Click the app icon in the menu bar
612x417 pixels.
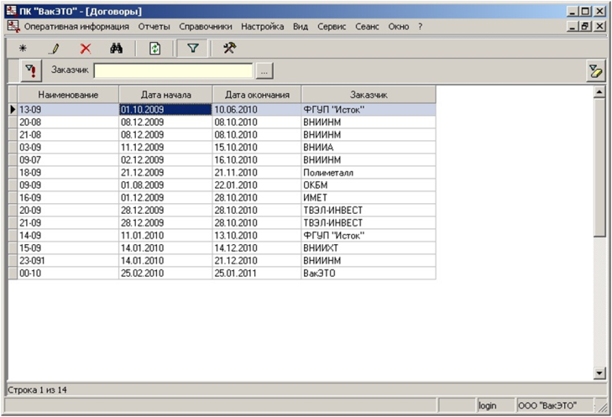pos(13,27)
